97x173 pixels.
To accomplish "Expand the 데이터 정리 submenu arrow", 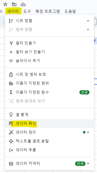I will [88, 132].
